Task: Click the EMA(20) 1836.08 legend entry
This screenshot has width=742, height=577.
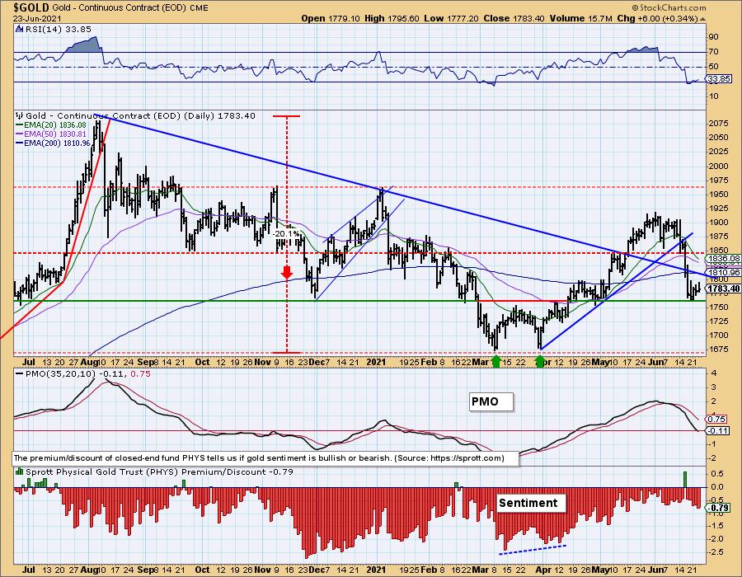Action: point(51,124)
